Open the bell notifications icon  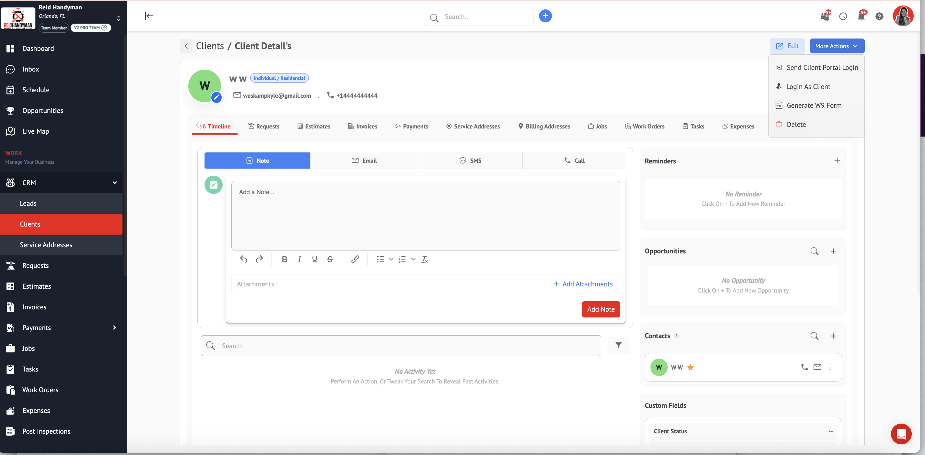click(x=861, y=17)
